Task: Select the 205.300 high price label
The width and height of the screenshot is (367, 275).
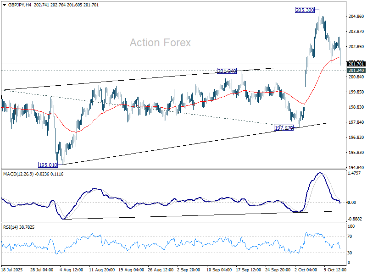Action: [x=305, y=10]
